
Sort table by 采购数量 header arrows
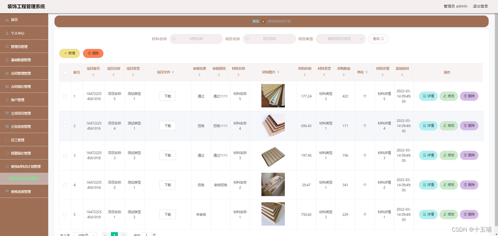pyautogui.click(x=344, y=75)
